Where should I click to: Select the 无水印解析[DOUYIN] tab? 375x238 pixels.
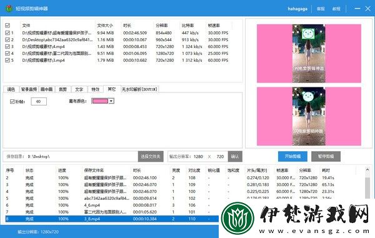click(x=139, y=89)
